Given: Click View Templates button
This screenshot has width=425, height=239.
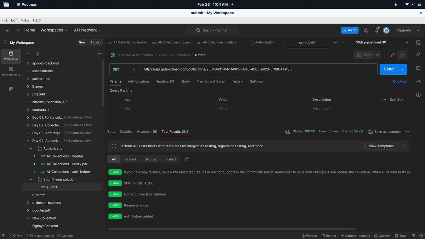Looking at the screenshot, I should (x=381, y=146).
